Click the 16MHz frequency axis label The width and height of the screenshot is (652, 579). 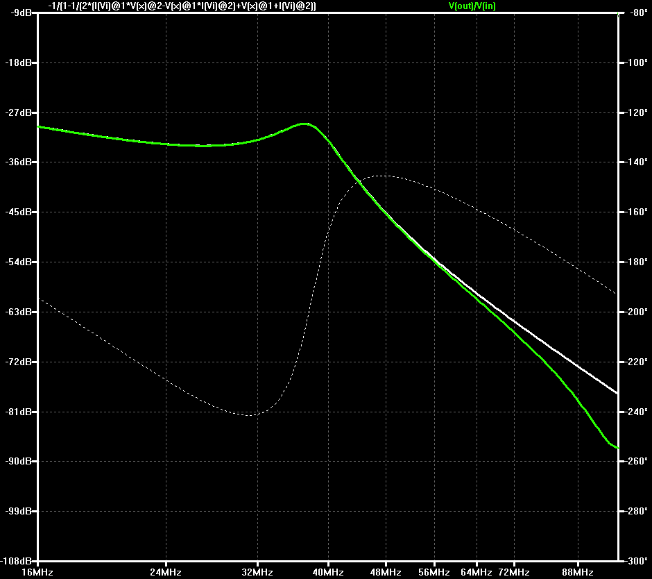click(x=37, y=572)
